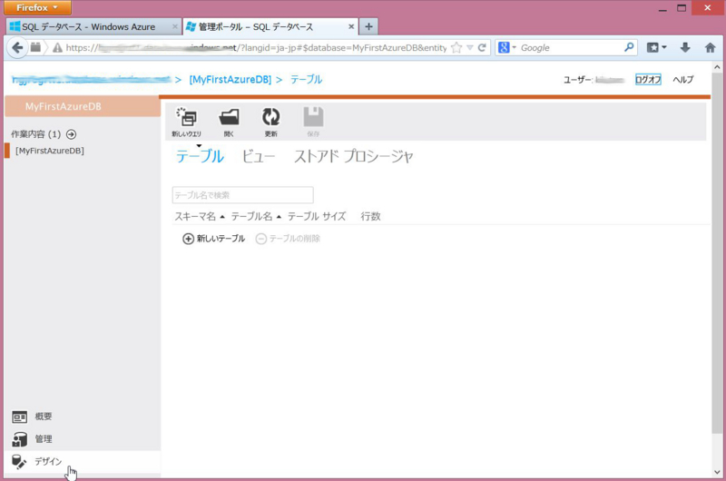The image size is (726, 481).
Task: Select [MyFirstAzureDB] in the work items list
Action: pyautogui.click(x=50, y=151)
